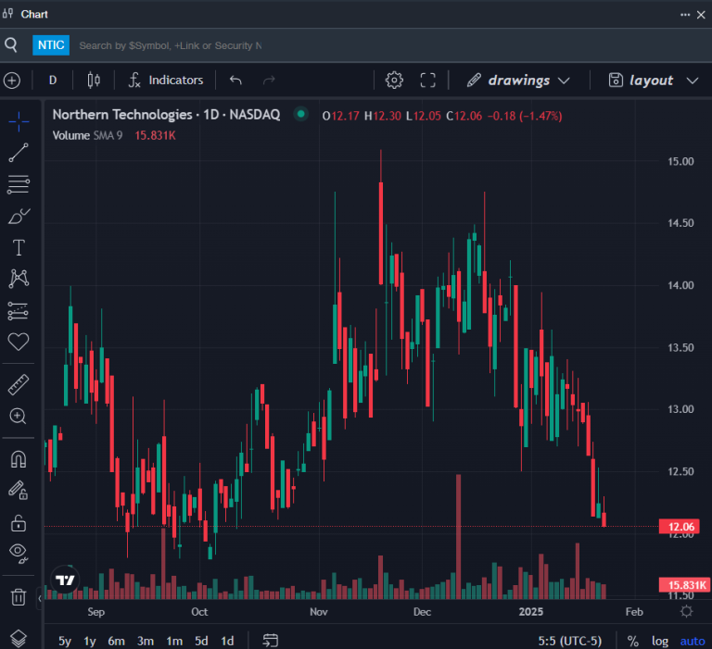Enter fullscreen chart mode

coord(427,81)
